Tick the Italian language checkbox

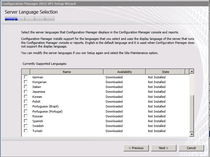pos(26,87)
